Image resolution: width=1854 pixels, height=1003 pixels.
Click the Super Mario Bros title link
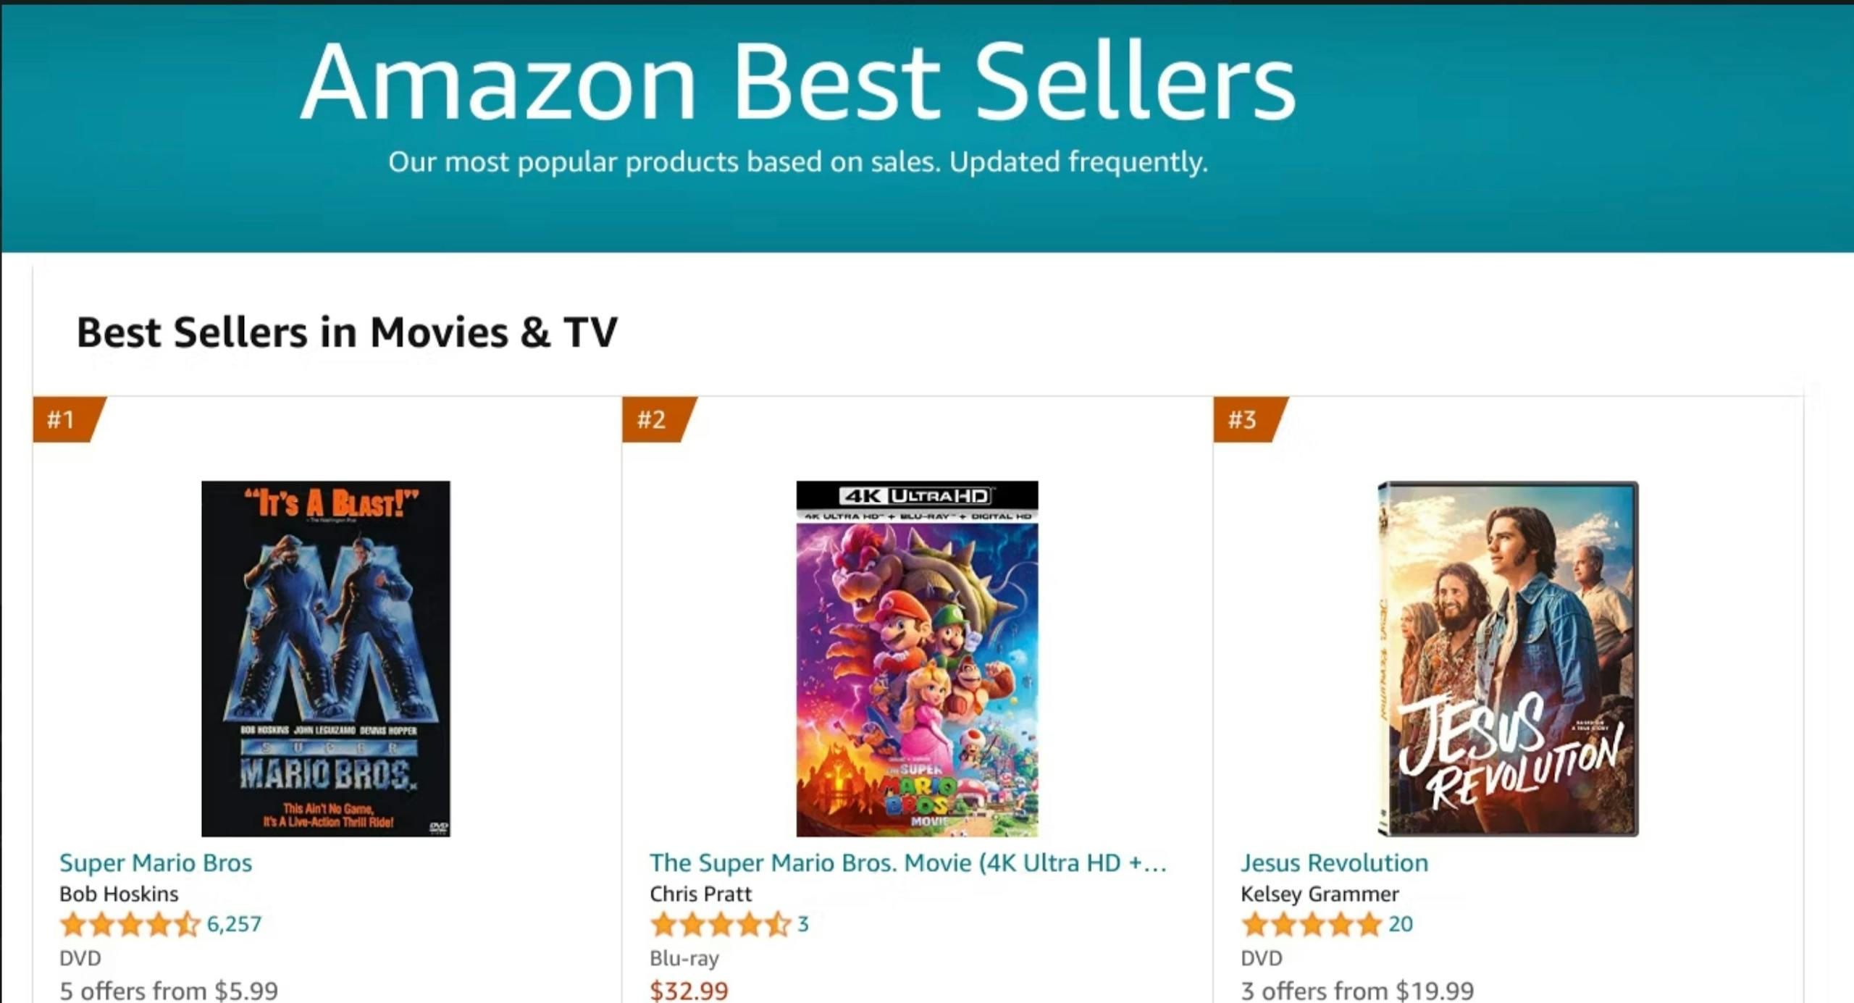coord(156,863)
